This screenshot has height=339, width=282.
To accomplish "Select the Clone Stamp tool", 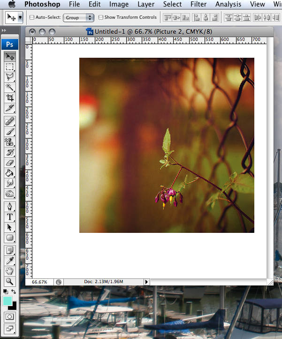I will tap(10, 142).
